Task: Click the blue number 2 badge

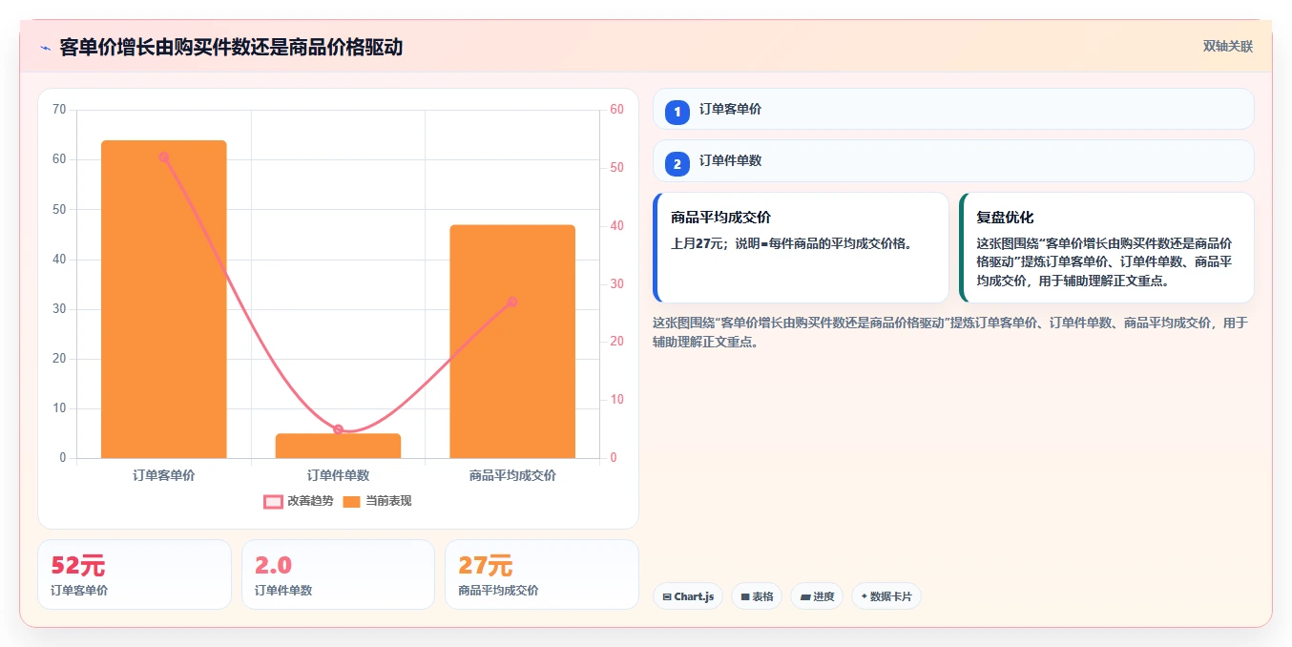Action: click(677, 164)
